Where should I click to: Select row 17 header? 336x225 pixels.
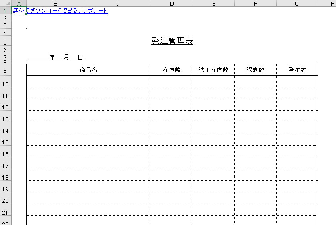[5, 163]
